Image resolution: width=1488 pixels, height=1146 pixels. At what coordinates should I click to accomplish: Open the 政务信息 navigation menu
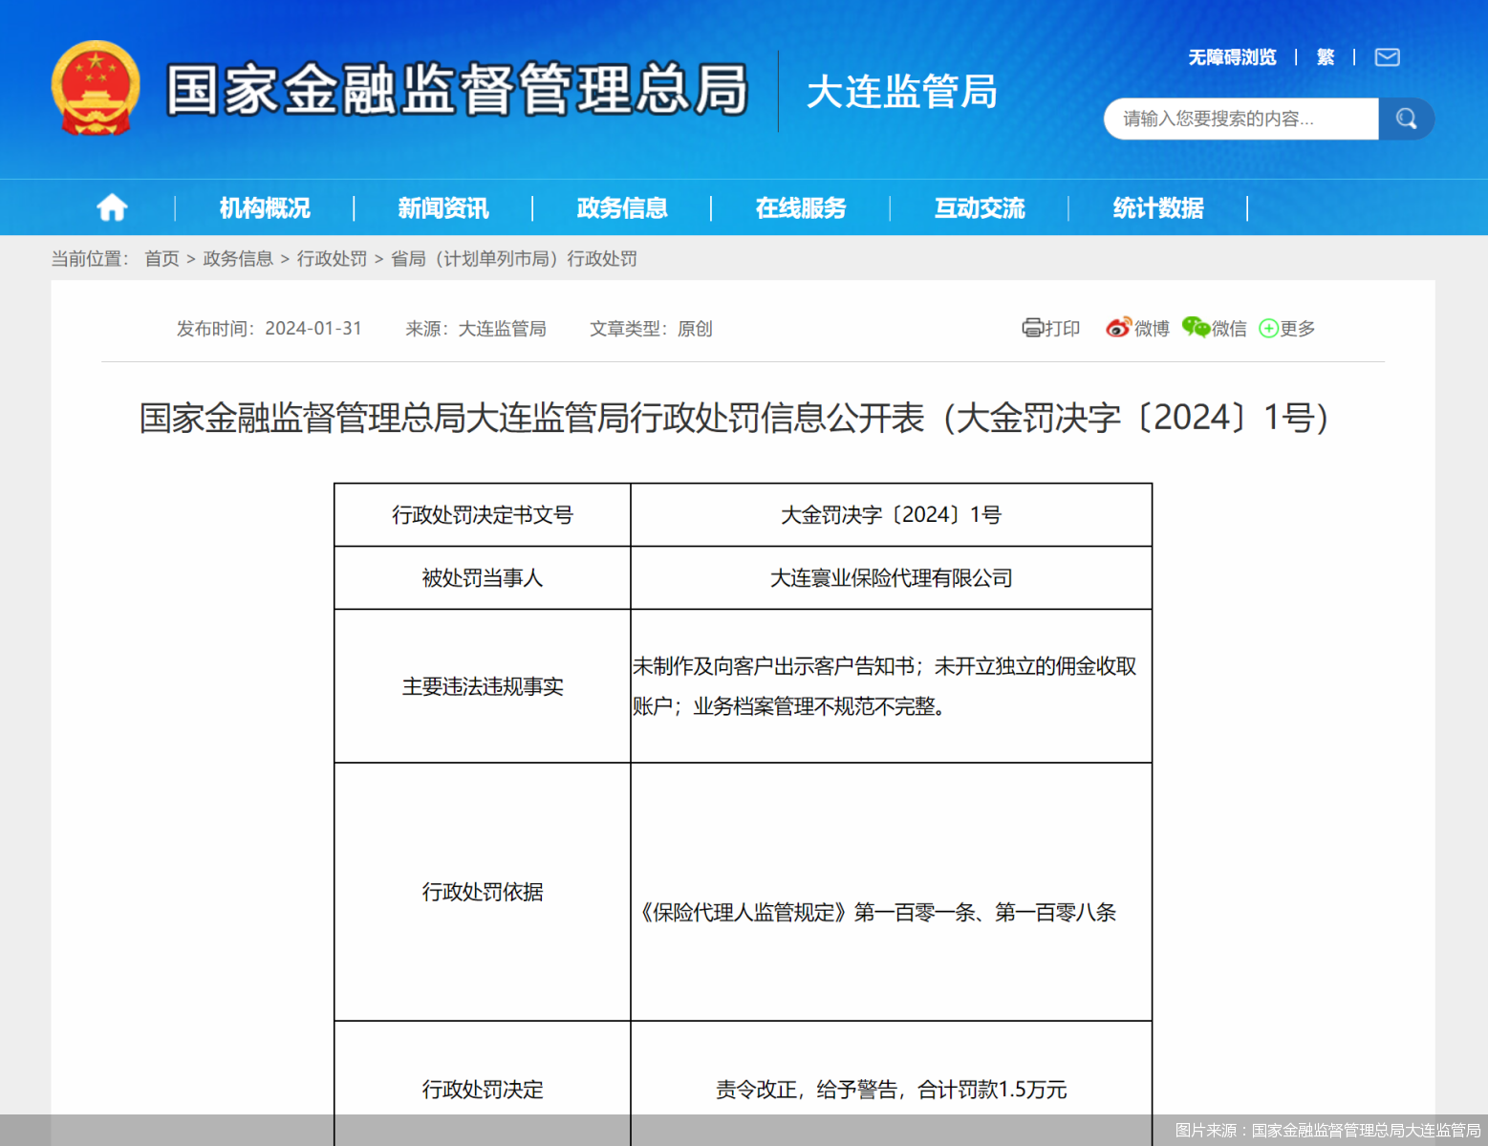(622, 207)
